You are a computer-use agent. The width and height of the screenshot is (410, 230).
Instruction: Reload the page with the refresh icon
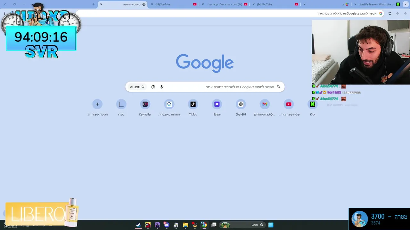pos(390,13)
